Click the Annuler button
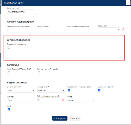 75,118
